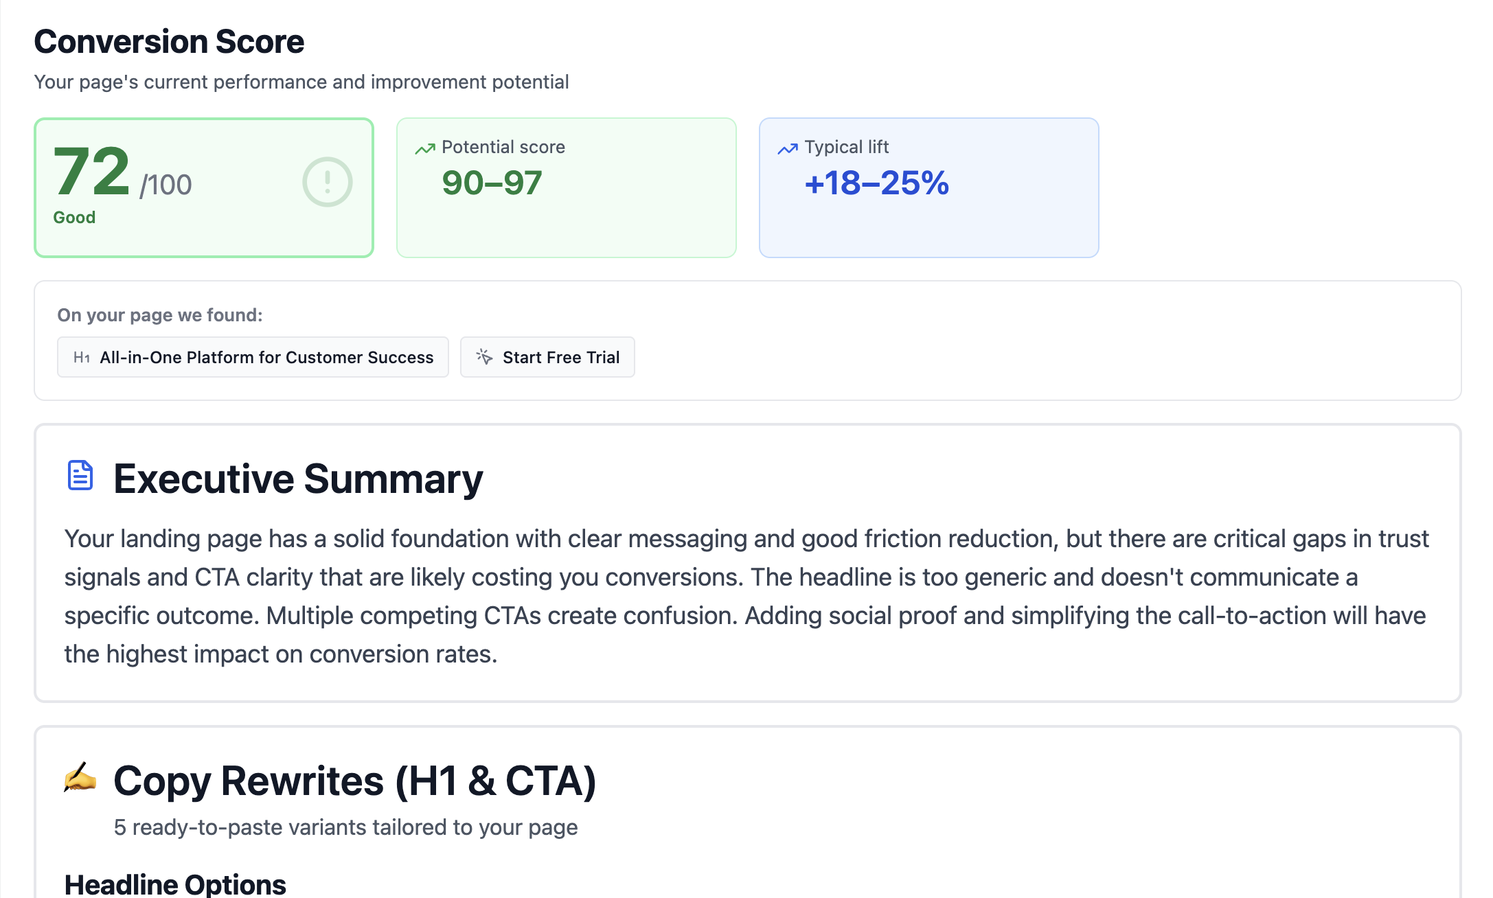
Task: Click the Executive Summary heading
Action: click(298, 479)
